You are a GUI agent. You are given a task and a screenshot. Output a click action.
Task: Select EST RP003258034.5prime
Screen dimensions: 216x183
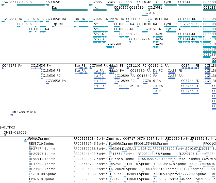coord(74,141)
